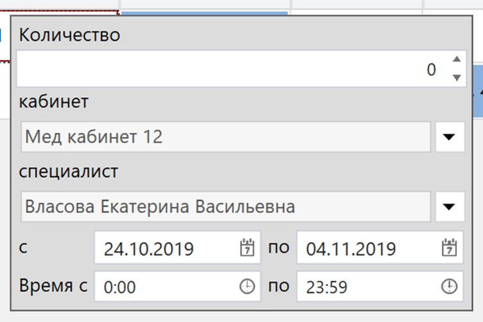Open the calendar picker for end date 04.11.2019
Image resolution: width=483 pixels, height=322 pixels.
tap(450, 248)
